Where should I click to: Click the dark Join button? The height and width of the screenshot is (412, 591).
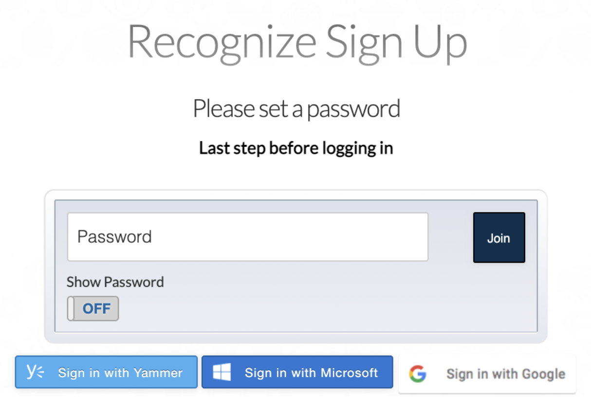click(499, 237)
